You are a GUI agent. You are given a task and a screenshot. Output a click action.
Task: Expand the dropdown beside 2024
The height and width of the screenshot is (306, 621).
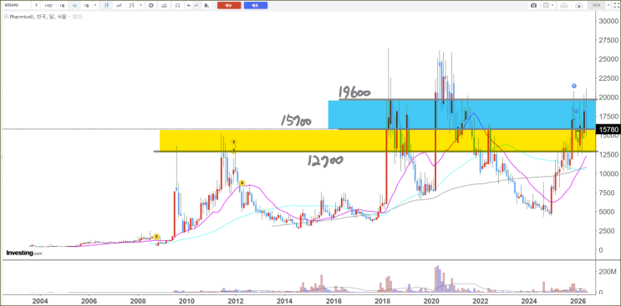coord(608,5)
